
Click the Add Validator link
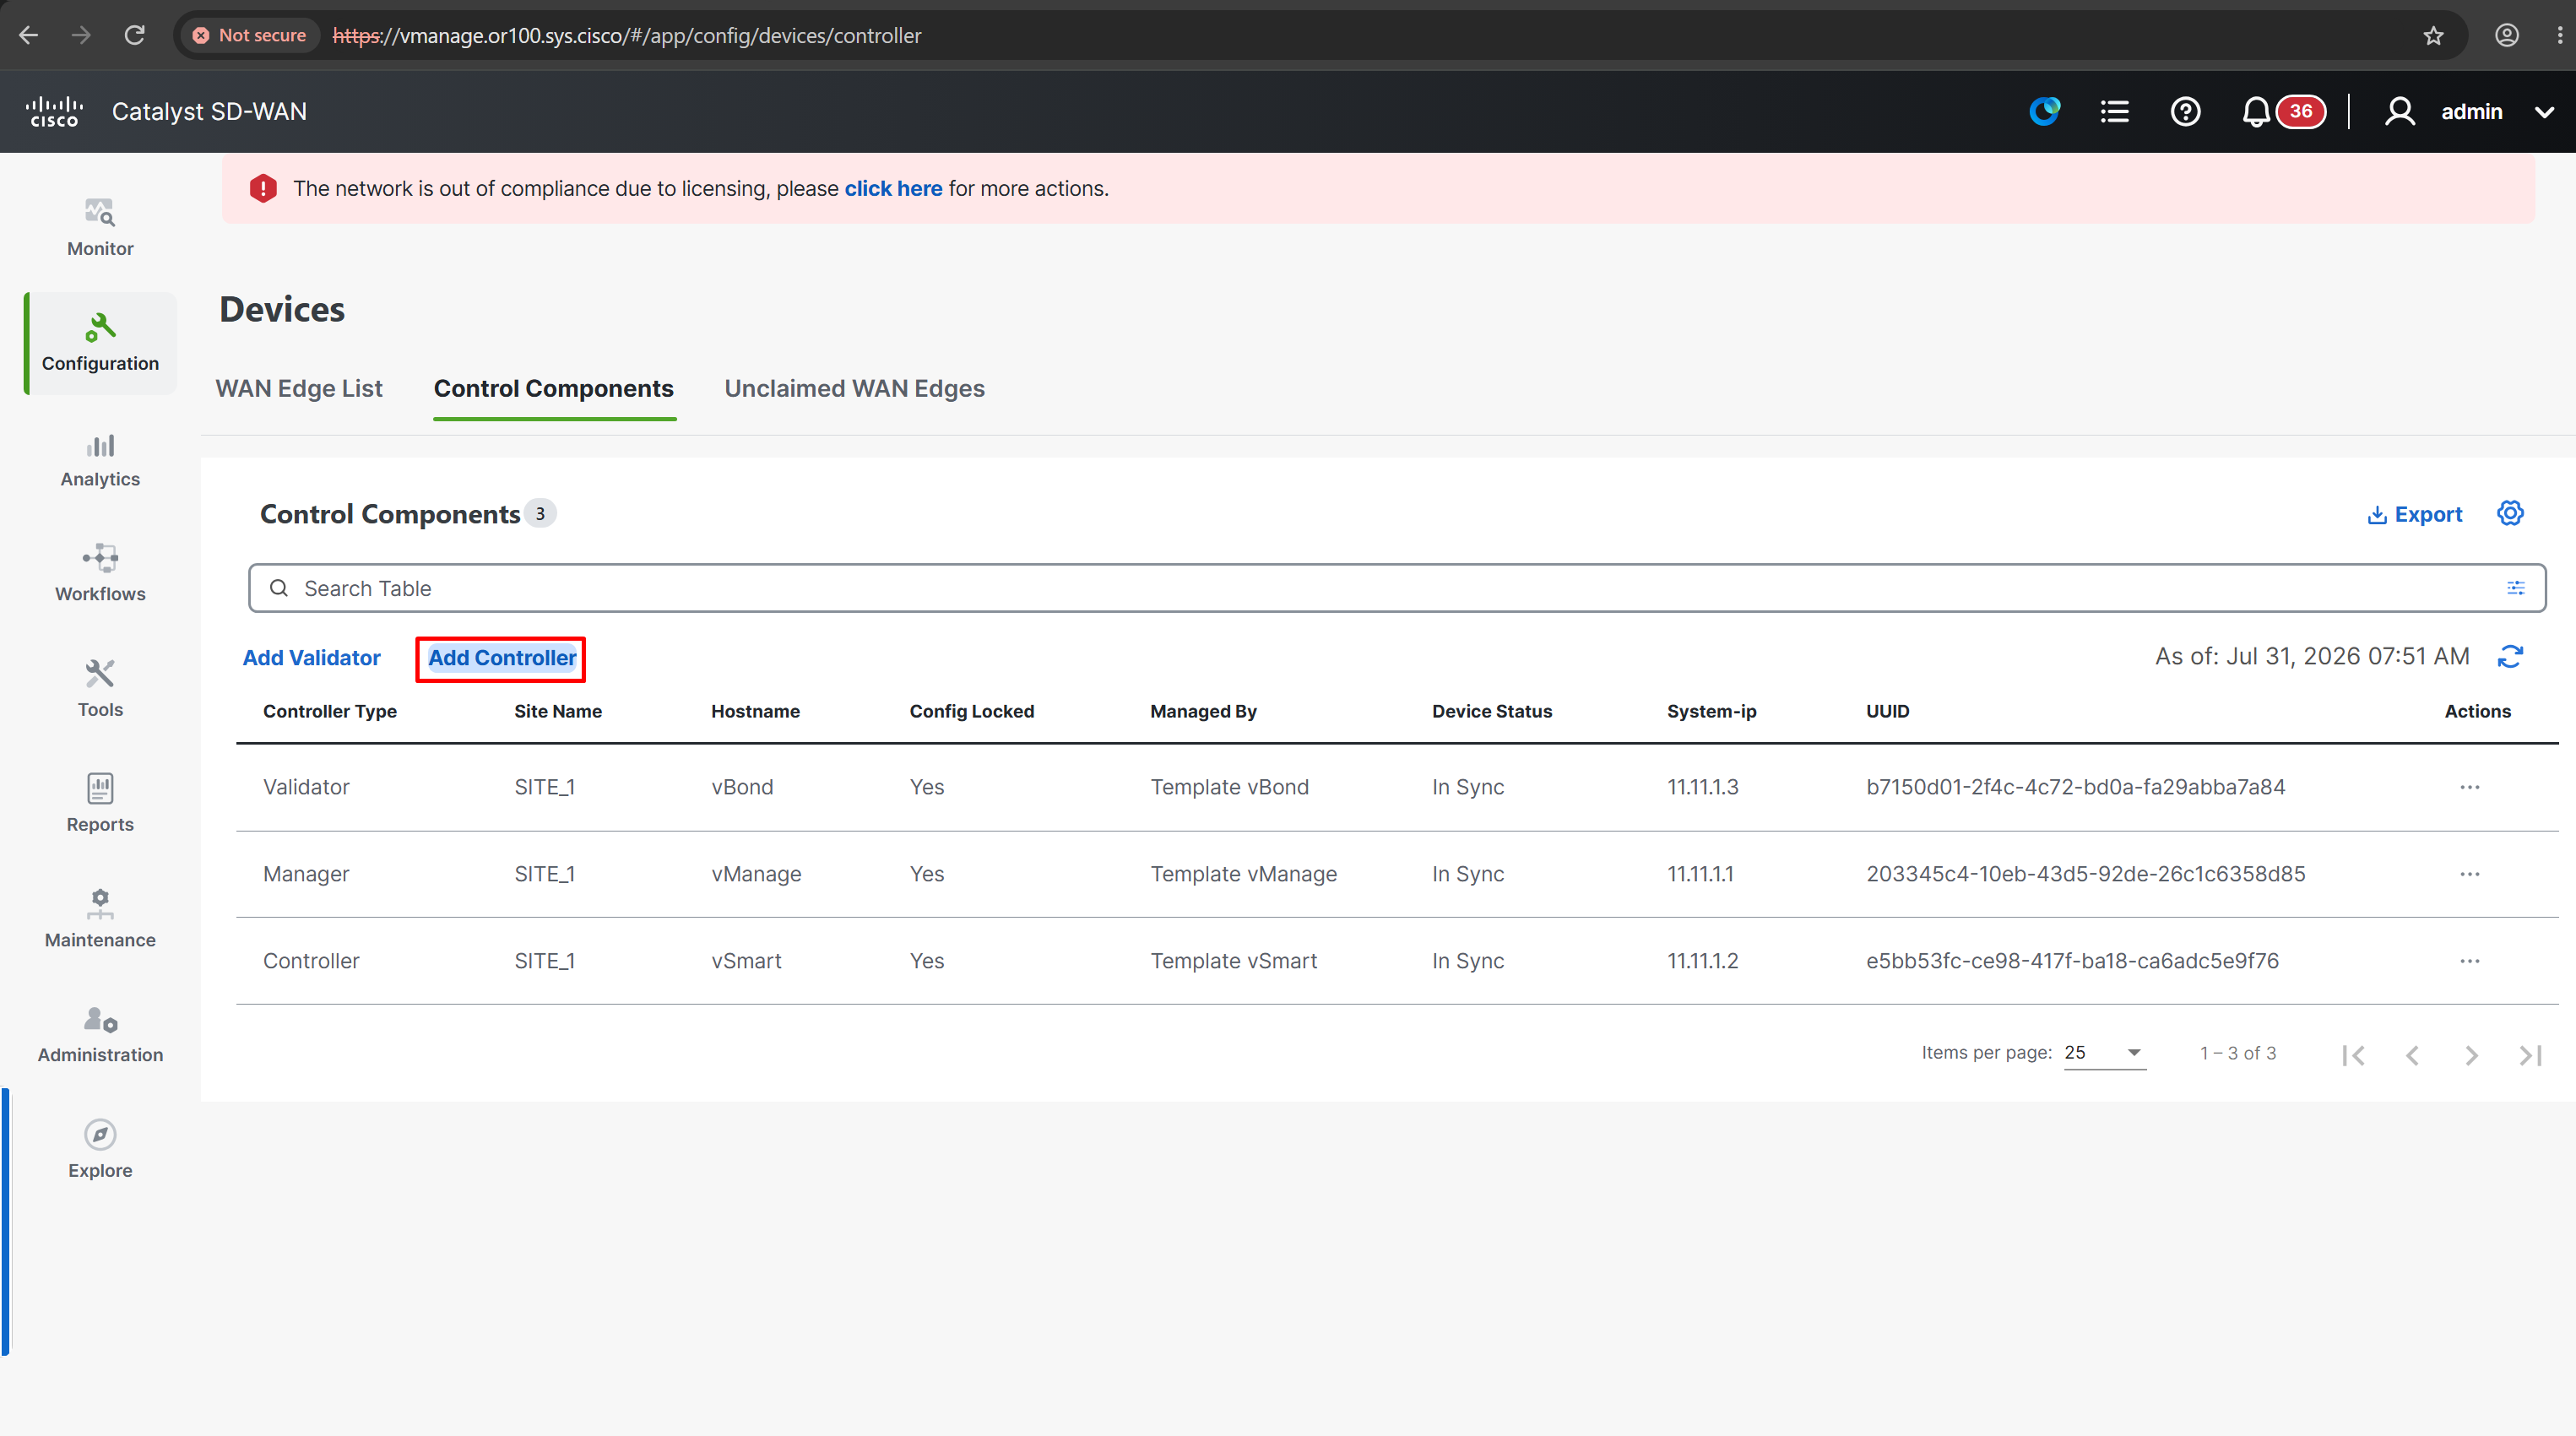[x=312, y=657]
